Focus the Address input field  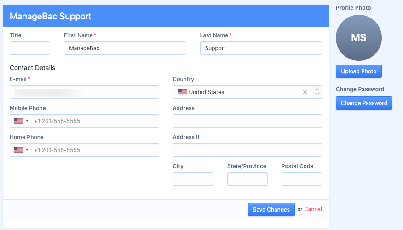pos(247,121)
